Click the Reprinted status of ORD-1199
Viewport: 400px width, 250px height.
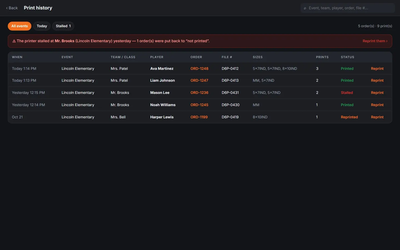(349, 117)
